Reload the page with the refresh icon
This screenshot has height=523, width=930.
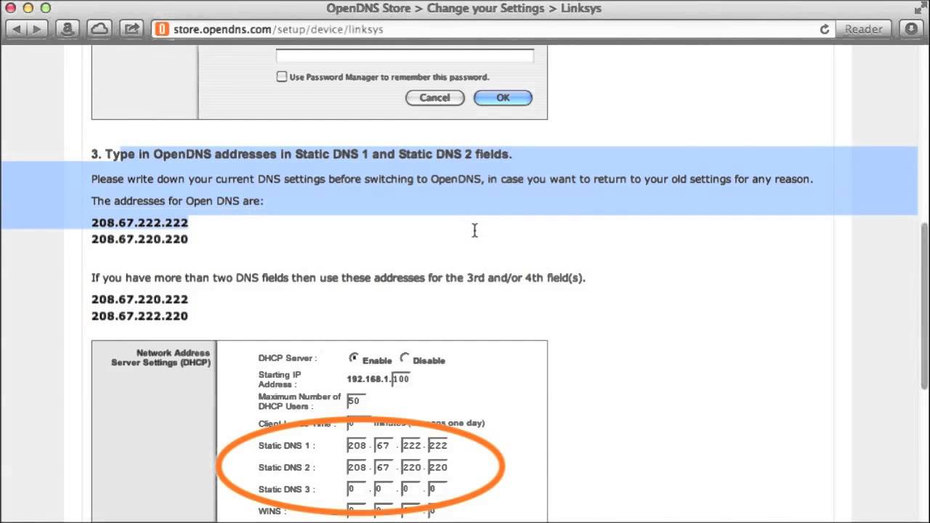pyautogui.click(x=825, y=29)
